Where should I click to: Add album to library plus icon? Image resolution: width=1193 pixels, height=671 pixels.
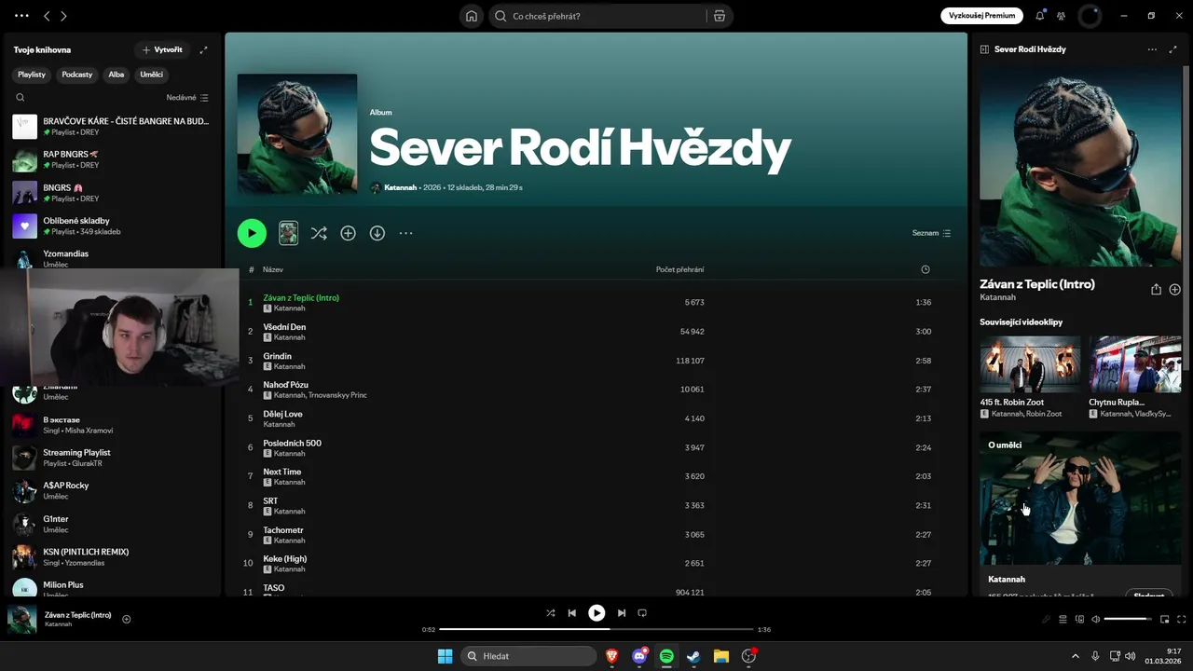point(348,233)
